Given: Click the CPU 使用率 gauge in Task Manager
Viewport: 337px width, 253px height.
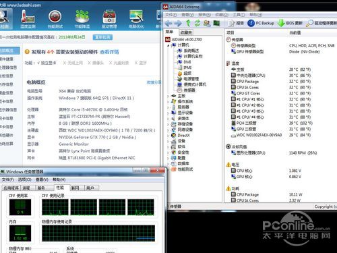Looking at the screenshot, I should pos(20,207).
